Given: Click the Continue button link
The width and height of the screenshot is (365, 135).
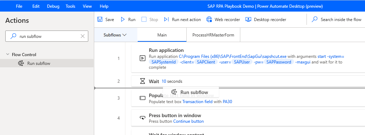Looking at the screenshot, I should (x=188, y=121).
